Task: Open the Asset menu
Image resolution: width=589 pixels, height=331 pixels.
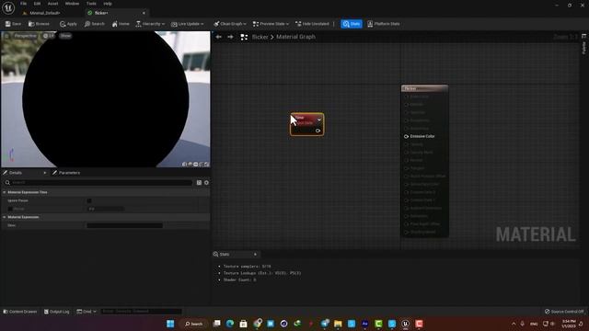Action: 52,4
